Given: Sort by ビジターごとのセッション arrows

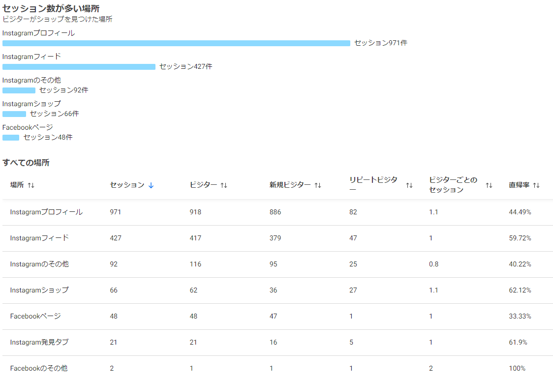Looking at the screenshot, I should 489,185.
